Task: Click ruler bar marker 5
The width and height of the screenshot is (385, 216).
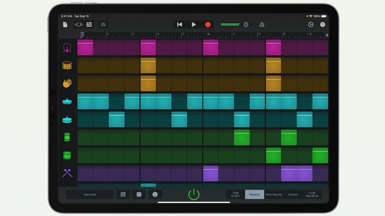Action: click(183, 34)
